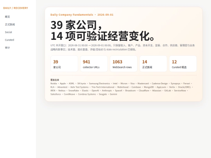Viewport: 211px width, 158px height.
Task: Click Aehr Test Systems entry
Action: pyautogui.click(x=79, y=87)
